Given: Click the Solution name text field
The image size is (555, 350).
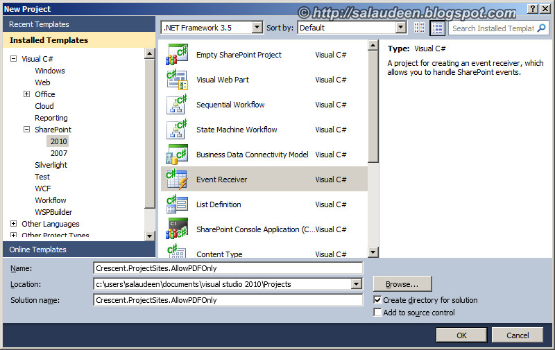Looking at the screenshot, I should click(x=228, y=300).
